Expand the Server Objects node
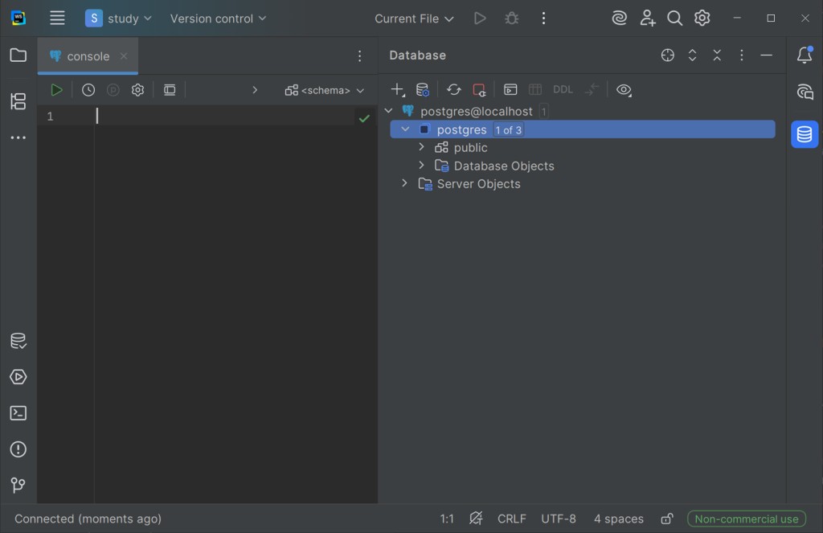The width and height of the screenshot is (823, 533). [404, 183]
